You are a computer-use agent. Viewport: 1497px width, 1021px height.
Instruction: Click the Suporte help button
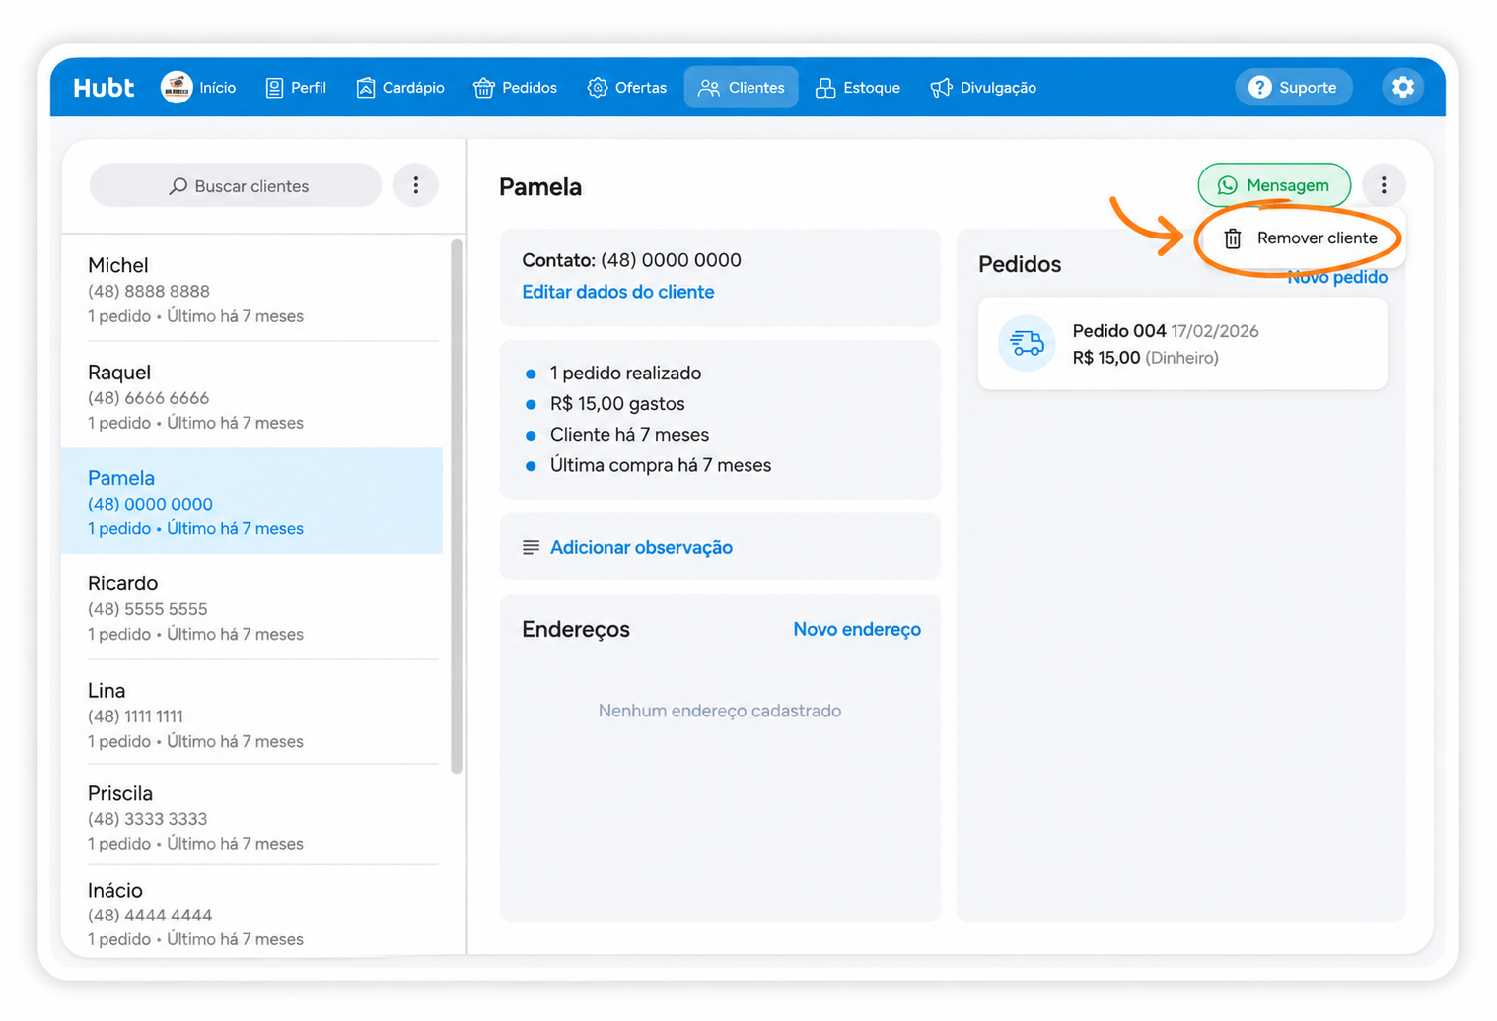pyautogui.click(x=1293, y=88)
